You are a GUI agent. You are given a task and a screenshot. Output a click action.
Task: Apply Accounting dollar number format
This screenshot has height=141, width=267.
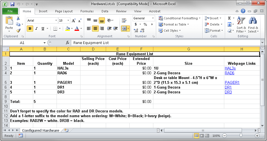(x=136, y=24)
